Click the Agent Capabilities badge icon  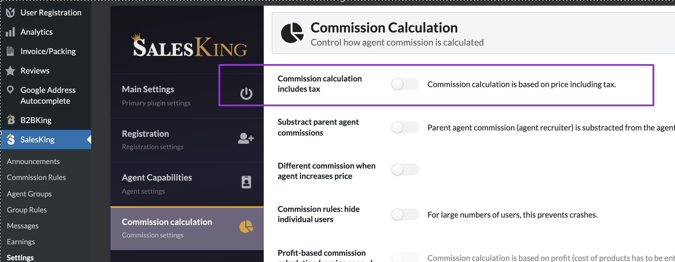tap(246, 182)
